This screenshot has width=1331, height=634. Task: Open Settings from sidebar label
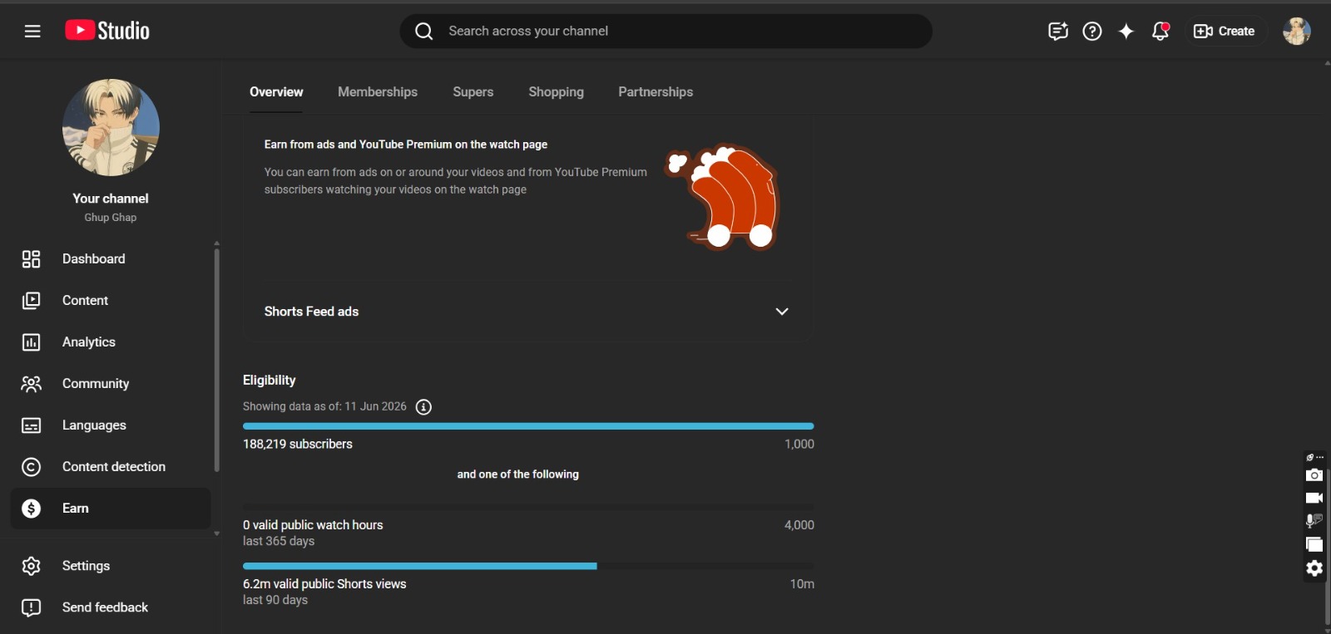tap(86, 566)
